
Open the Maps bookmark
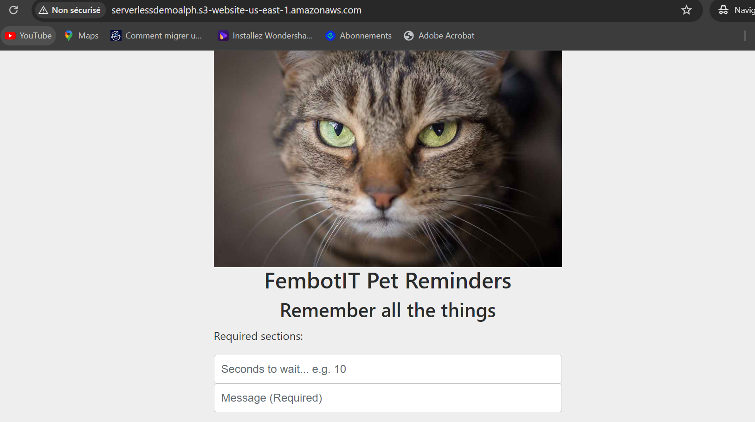82,36
